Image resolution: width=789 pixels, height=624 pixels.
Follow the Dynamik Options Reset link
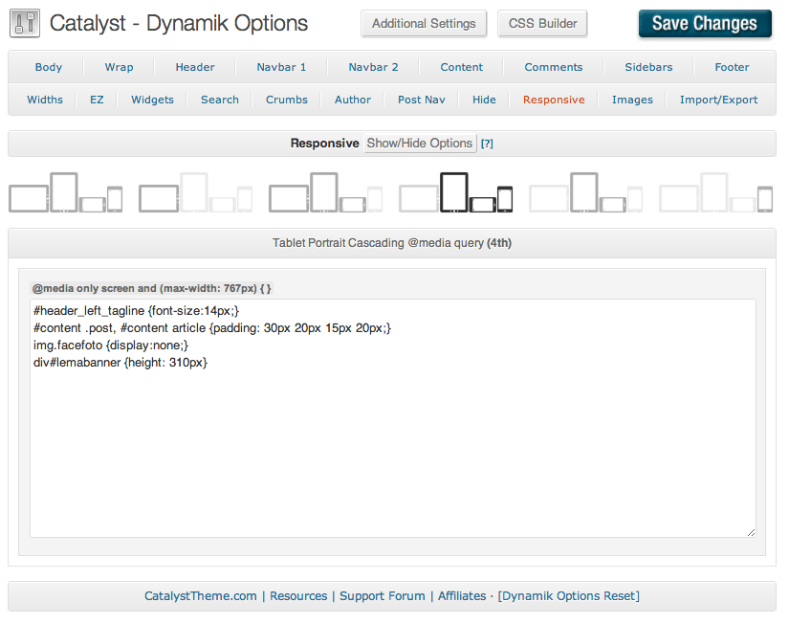click(569, 595)
